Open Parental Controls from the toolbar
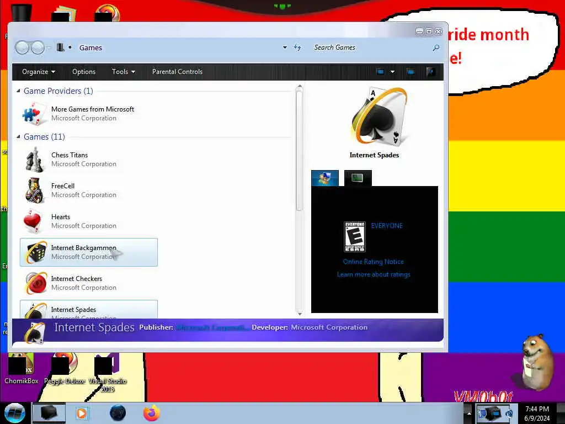 pyautogui.click(x=177, y=72)
